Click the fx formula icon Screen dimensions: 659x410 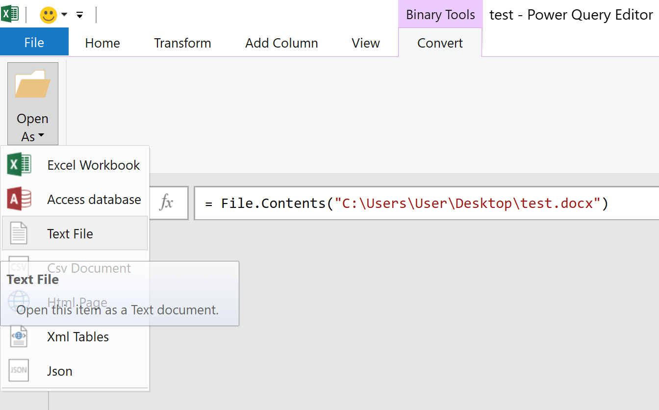[169, 203]
